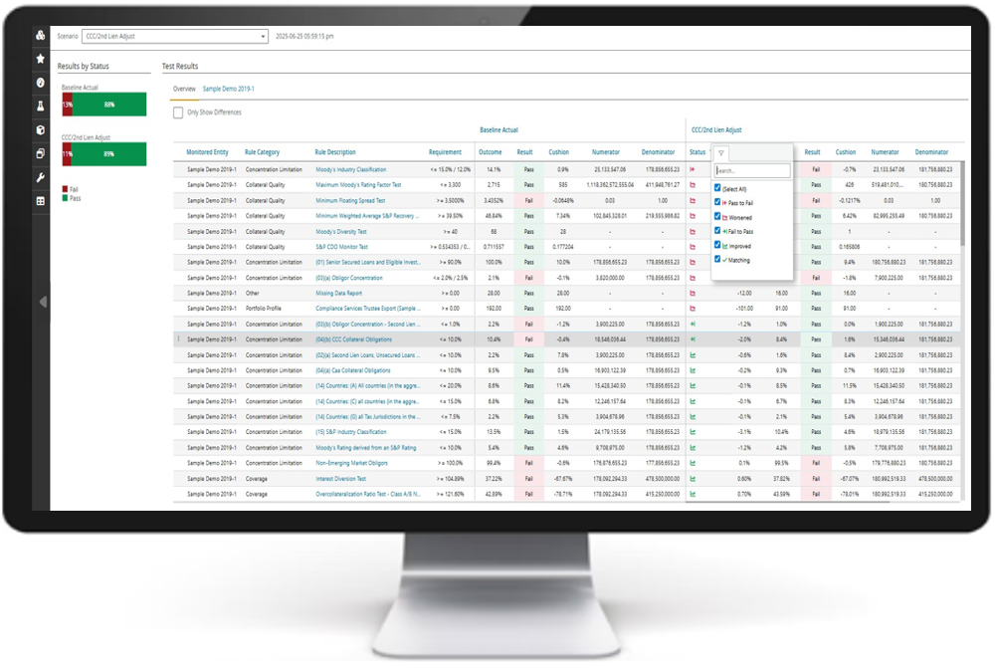
Task: Open the Interest Diversion Test link
Action: [x=343, y=479]
